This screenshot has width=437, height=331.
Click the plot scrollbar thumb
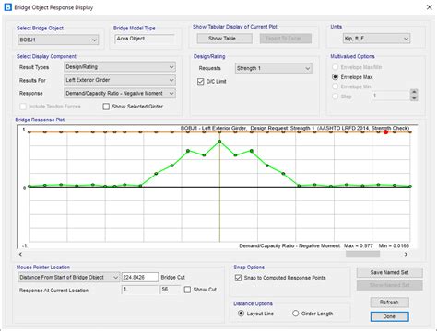tap(362, 254)
